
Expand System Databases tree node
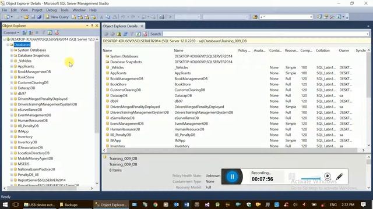pos(12,50)
